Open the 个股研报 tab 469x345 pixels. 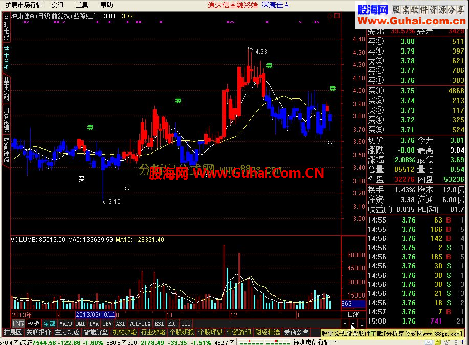pos(182,332)
